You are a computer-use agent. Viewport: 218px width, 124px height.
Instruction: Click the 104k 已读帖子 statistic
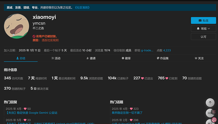pyautogui.click(x=118, y=78)
